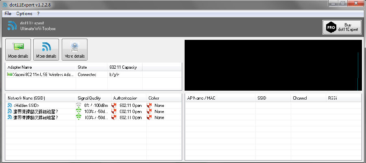This screenshot has height=163, width=366.
Task: Open the File menu
Action: tap(8, 13)
